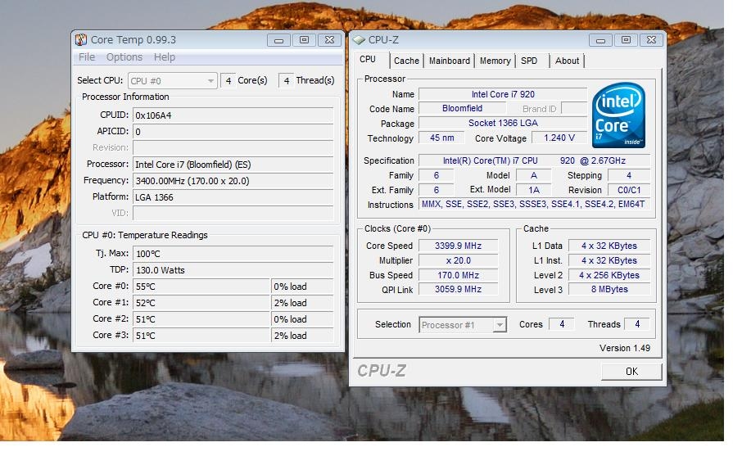Close the CPU-Z window
Screen dimensions: 733x456
[x=651, y=40]
